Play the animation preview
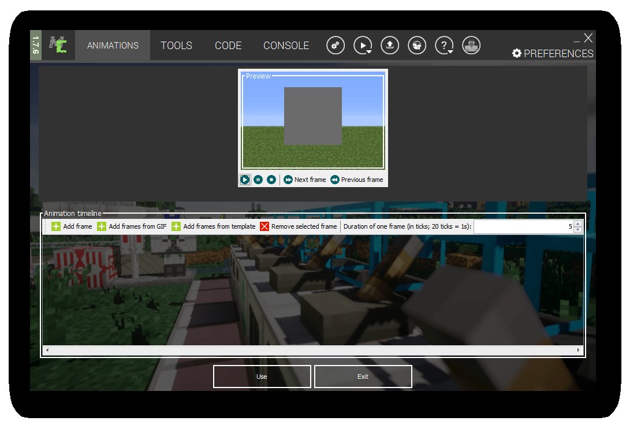626x421 pixels. pyautogui.click(x=245, y=180)
